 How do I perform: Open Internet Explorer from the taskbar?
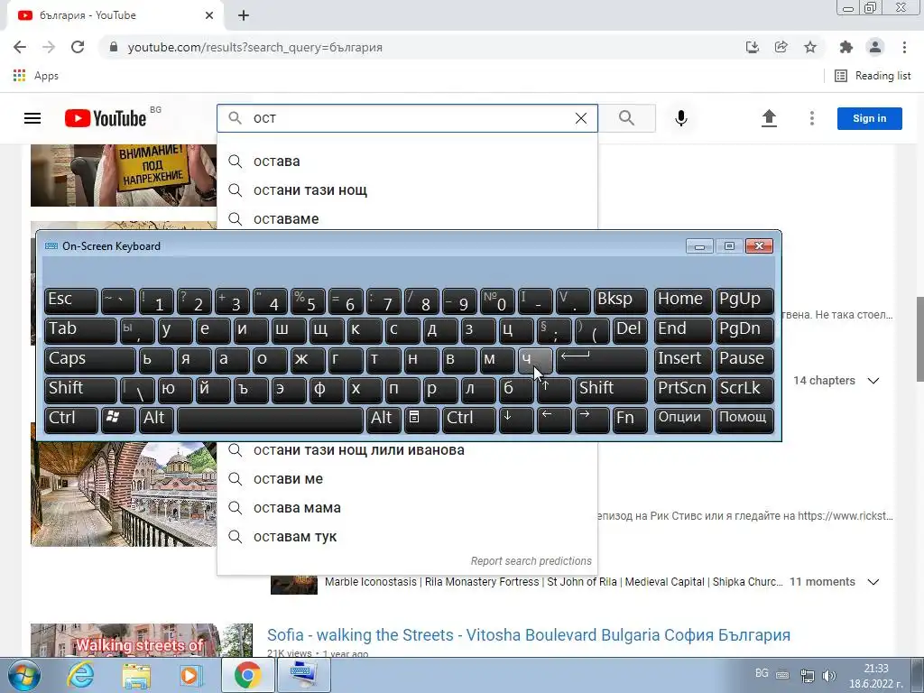tap(80, 676)
